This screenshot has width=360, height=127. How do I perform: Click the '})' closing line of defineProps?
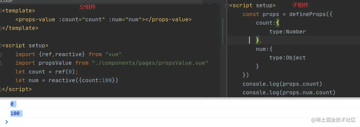pos(246,75)
